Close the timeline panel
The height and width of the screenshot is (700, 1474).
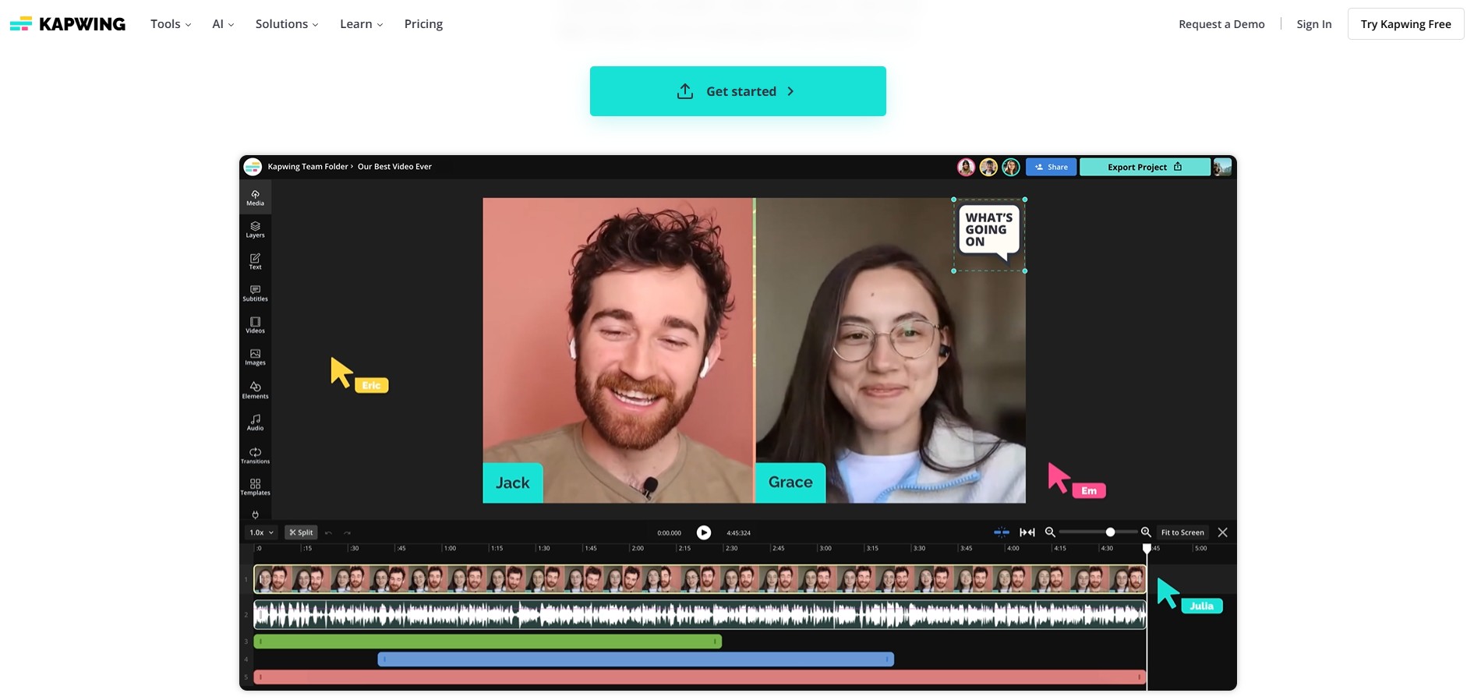tap(1222, 532)
